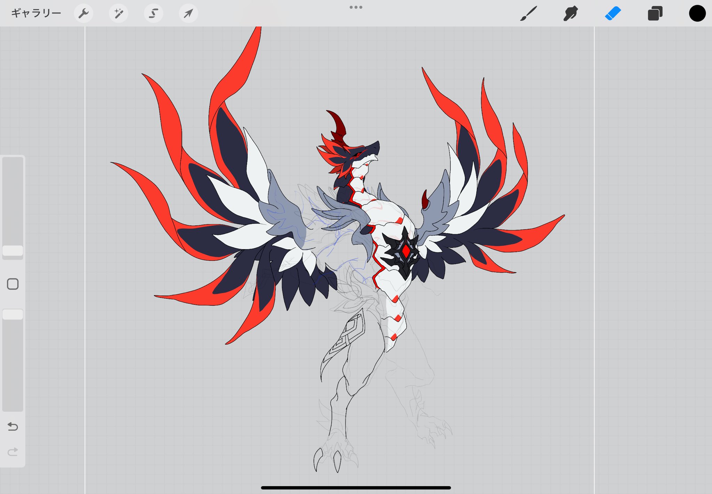This screenshot has width=712, height=494.
Task: Redo using the sidebar arrow
Action: click(x=13, y=452)
